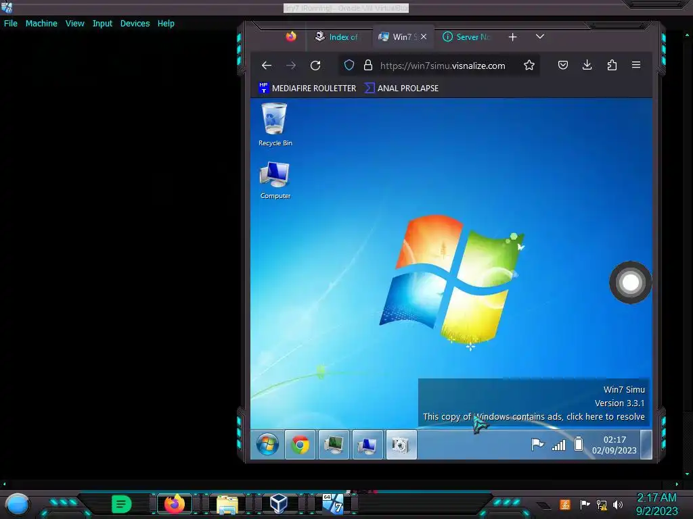
Task: Switch to Firefox on host taskbar
Action: (x=175, y=504)
